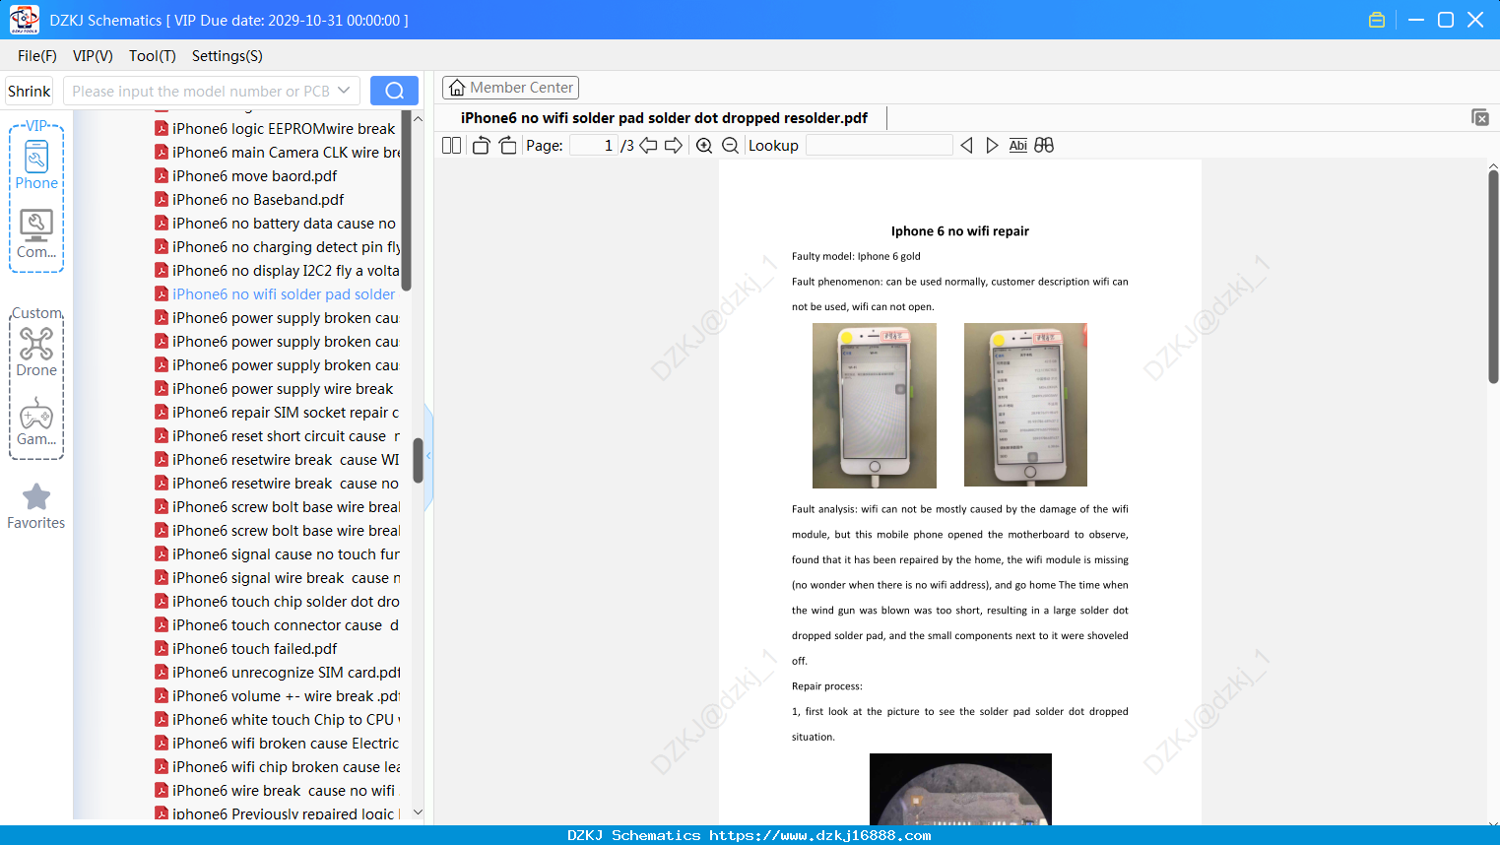Open iPhone6 wifi broken cause Electric file

(276, 744)
